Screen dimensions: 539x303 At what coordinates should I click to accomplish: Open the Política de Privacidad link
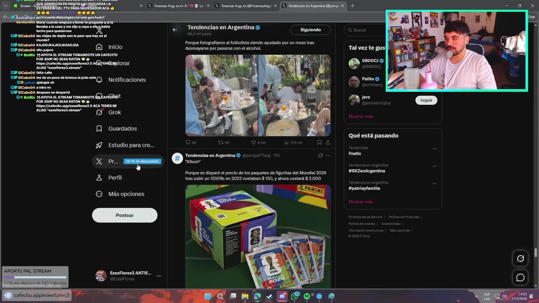coord(404,217)
